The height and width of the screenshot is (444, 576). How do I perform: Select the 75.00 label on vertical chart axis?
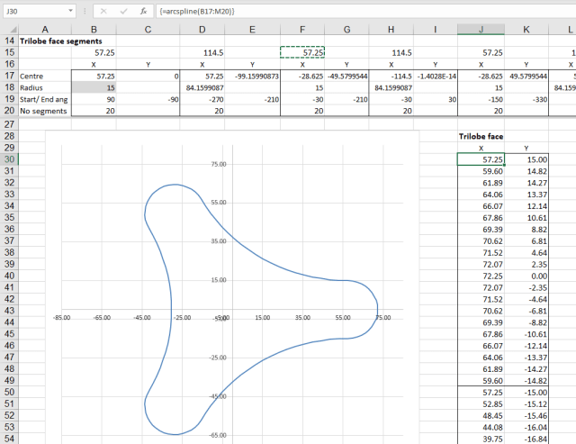point(219,166)
